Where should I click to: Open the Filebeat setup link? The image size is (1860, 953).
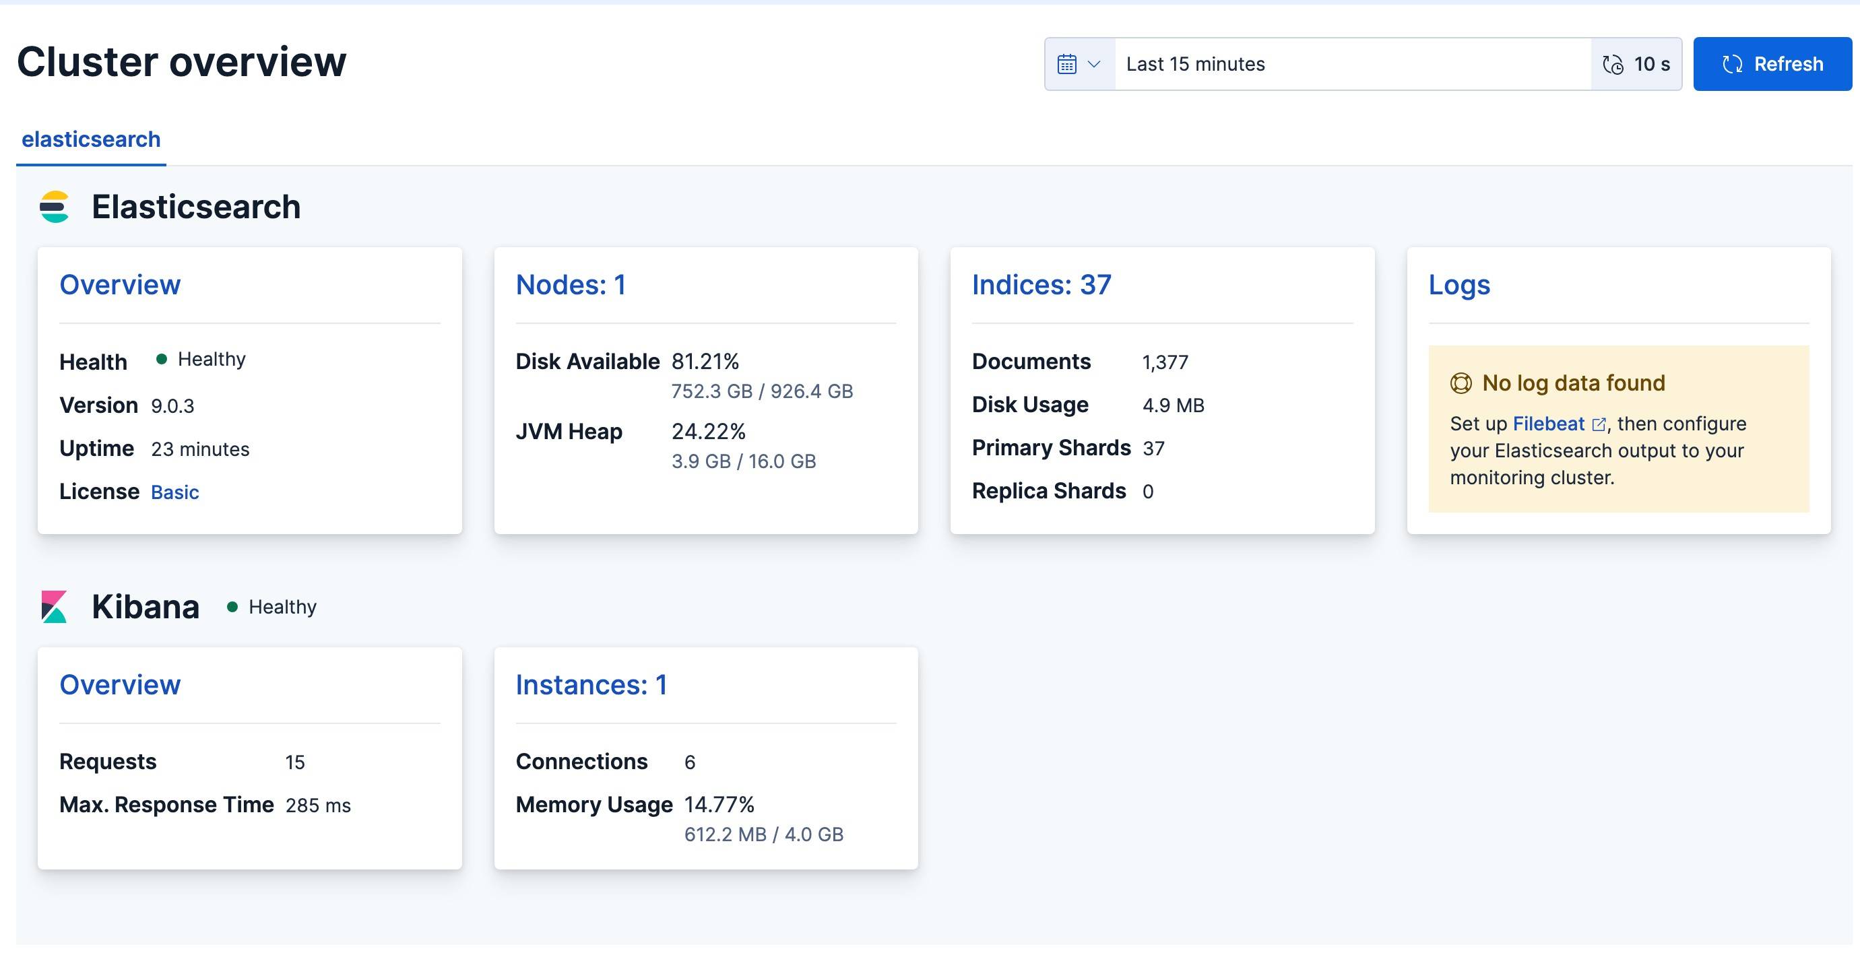[x=1548, y=424]
